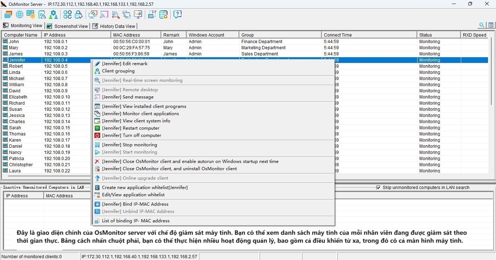Sort by the Status column header
This screenshot has height=260, width=496.
click(x=439, y=35)
